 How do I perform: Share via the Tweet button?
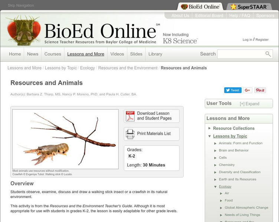point(233,90)
